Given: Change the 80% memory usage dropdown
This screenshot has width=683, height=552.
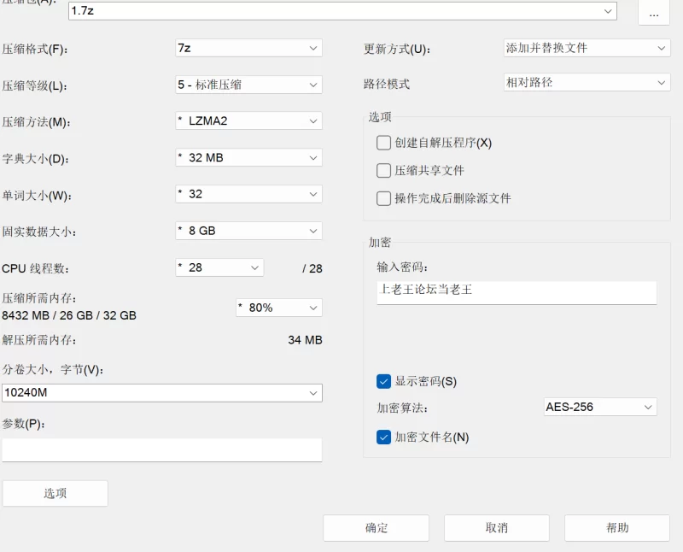Looking at the screenshot, I should coord(279,308).
